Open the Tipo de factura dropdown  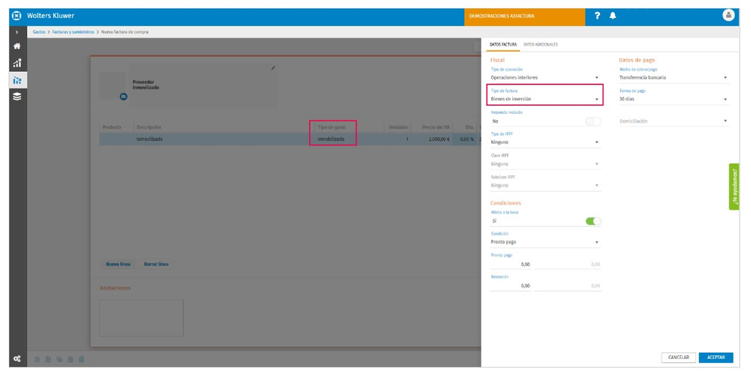point(545,99)
